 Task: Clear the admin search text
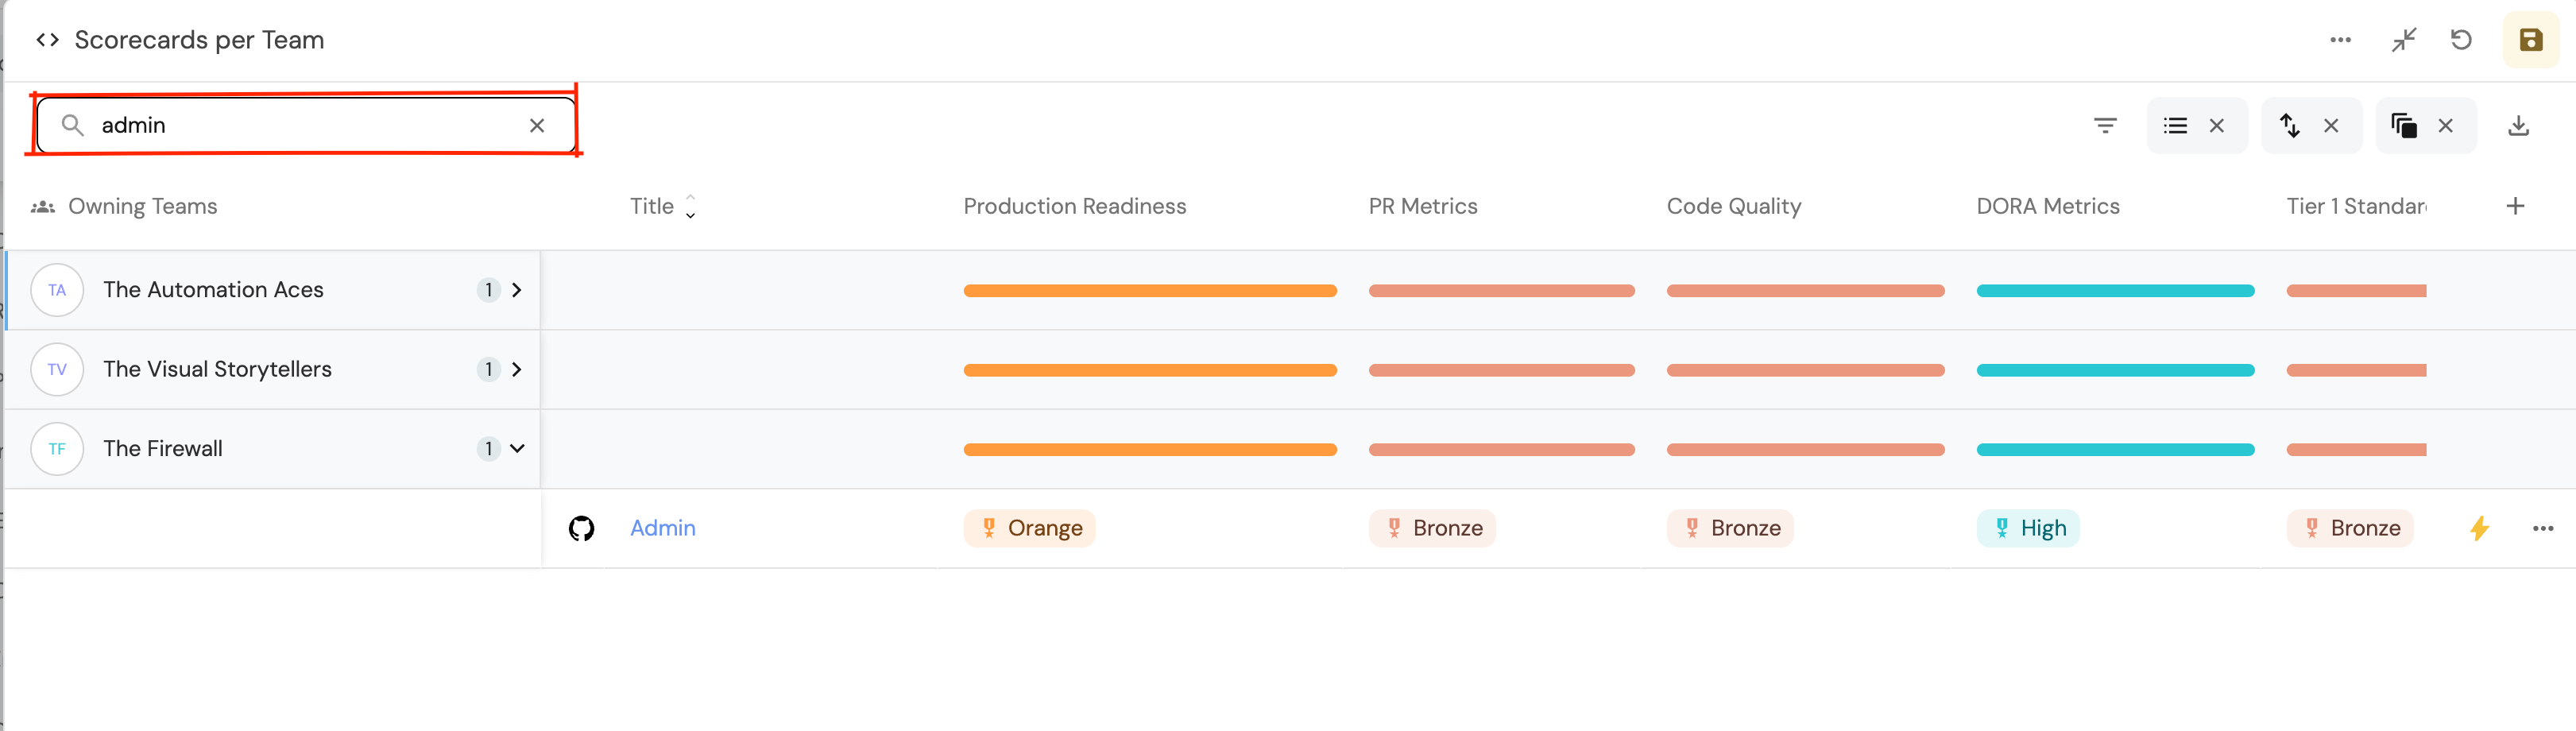click(537, 126)
